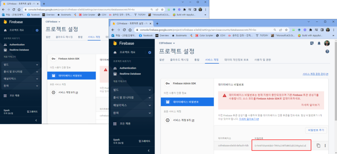Open the release notes icon beside the bell
The image size is (337, 154).
click(x=312, y=43)
